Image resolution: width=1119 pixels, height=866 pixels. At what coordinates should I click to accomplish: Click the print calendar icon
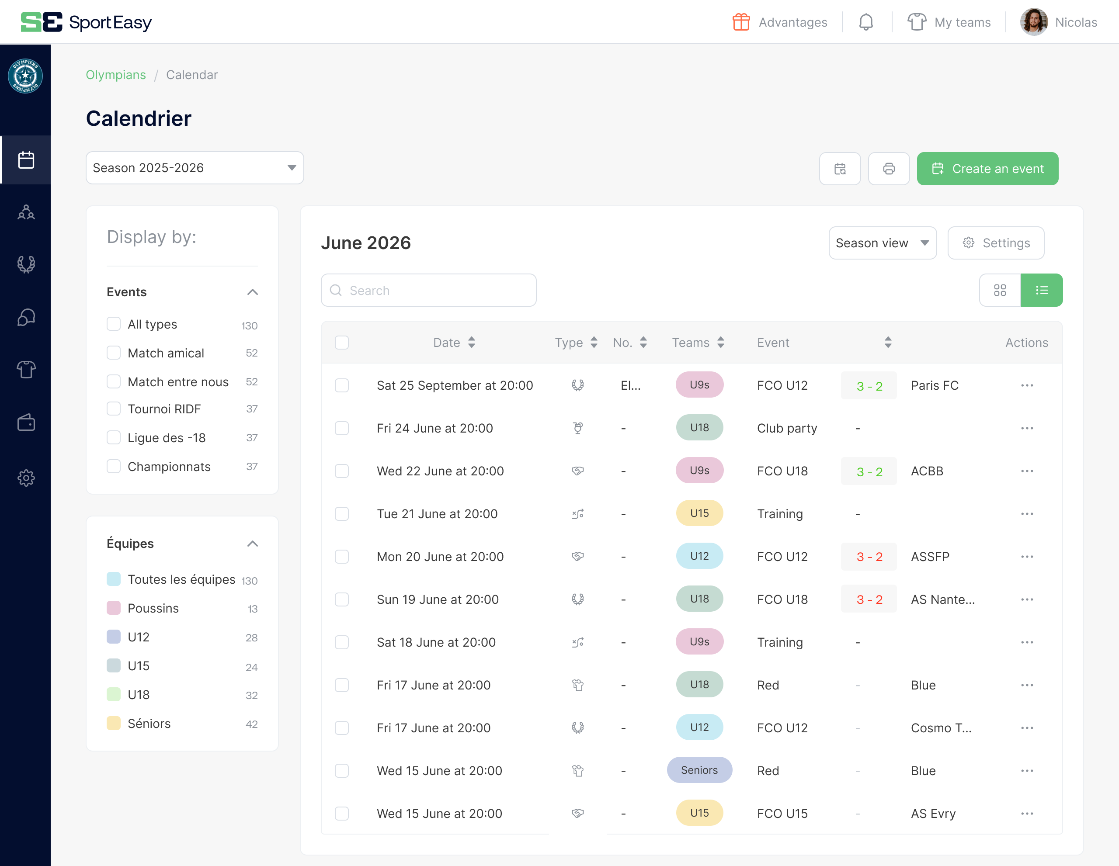pyautogui.click(x=889, y=169)
